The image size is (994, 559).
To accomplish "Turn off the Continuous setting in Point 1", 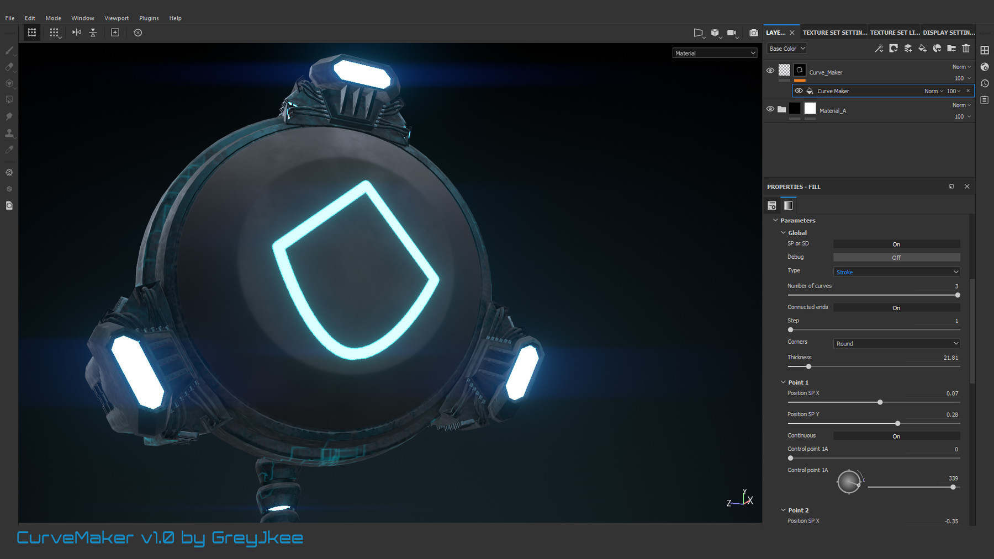I will tap(896, 436).
